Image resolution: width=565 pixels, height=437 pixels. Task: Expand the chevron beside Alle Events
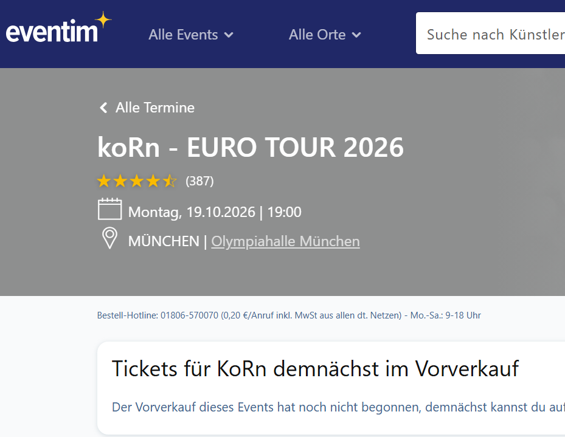(x=229, y=35)
